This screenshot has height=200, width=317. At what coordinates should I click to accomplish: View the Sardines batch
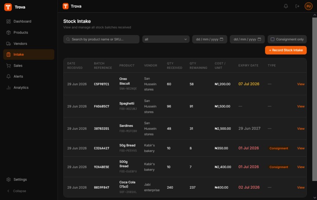click(300, 128)
